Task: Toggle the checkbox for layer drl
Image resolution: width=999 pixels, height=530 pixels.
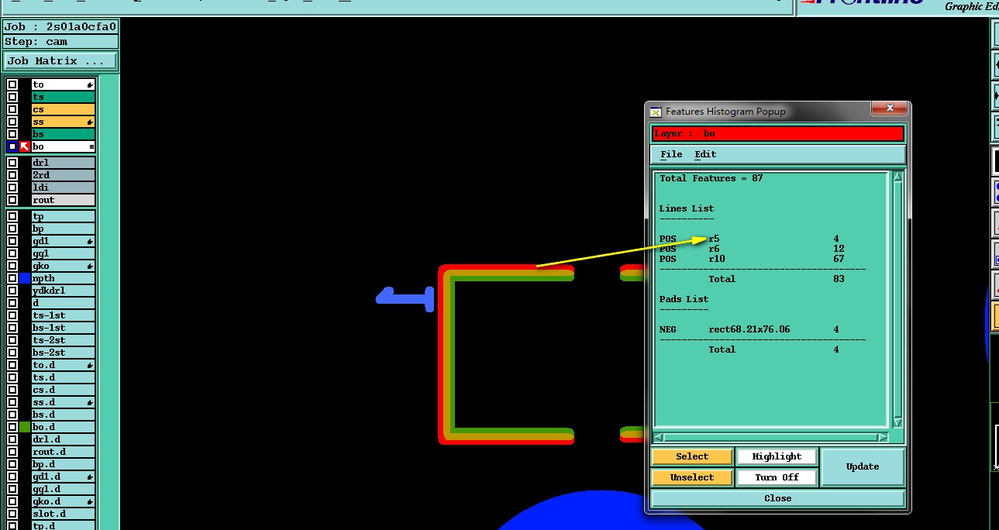Action: tap(12, 163)
